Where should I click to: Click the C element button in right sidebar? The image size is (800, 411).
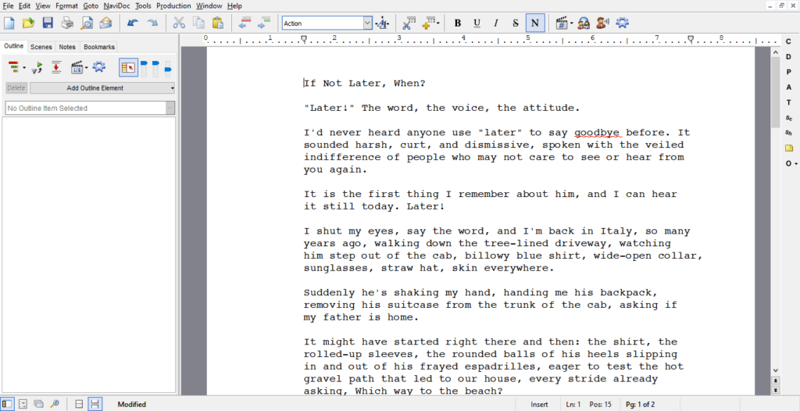[x=789, y=41]
